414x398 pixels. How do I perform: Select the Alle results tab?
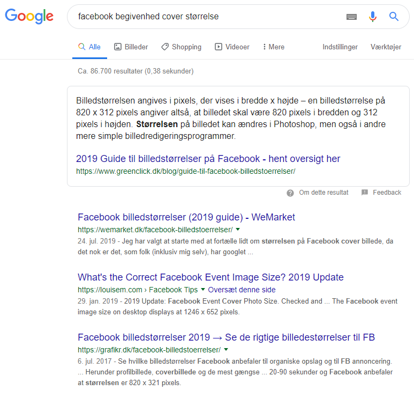(x=89, y=47)
